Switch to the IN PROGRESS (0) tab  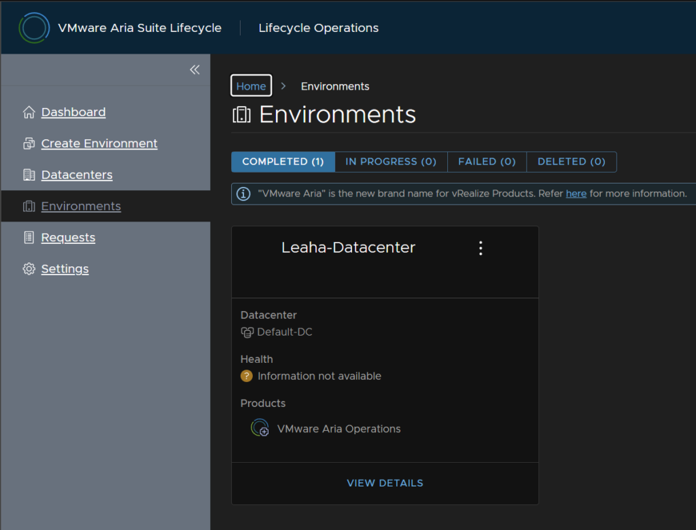click(391, 162)
